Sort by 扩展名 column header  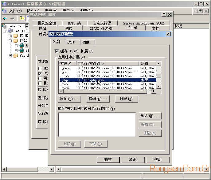point(68,63)
